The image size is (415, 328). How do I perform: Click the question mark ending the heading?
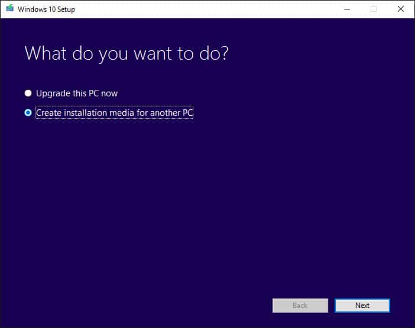pos(223,54)
